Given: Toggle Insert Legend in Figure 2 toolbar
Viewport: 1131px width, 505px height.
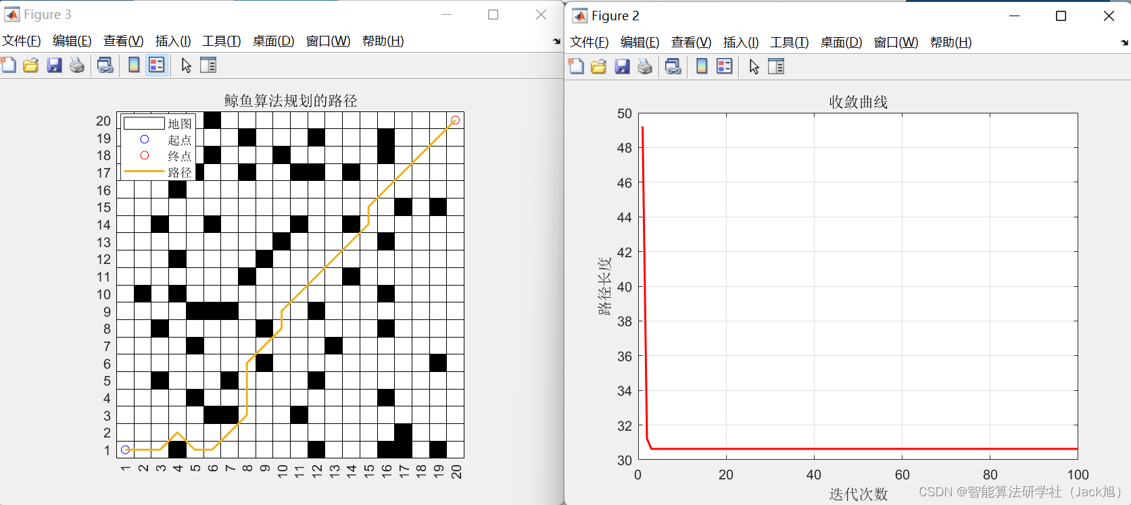Looking at the screenshot, I should pyautogui.click(x=725, y=67).
